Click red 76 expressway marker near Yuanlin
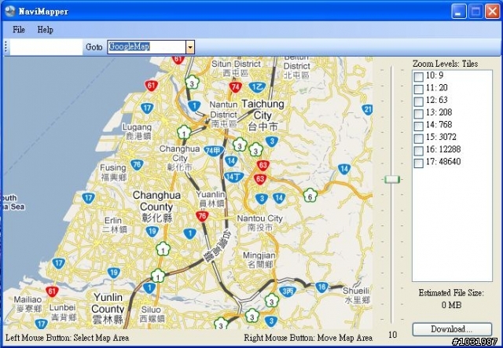This screenshot has height=348, width=503. (x=202, y=216)
